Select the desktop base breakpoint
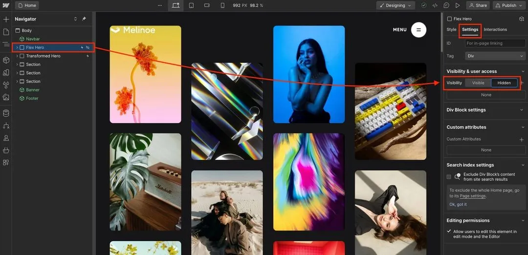Screen dimensions: 528x255 tap(176, 5)
